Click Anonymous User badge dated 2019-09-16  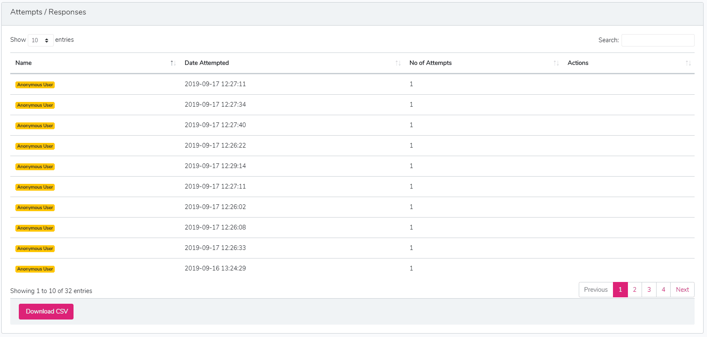coord(35,269)
